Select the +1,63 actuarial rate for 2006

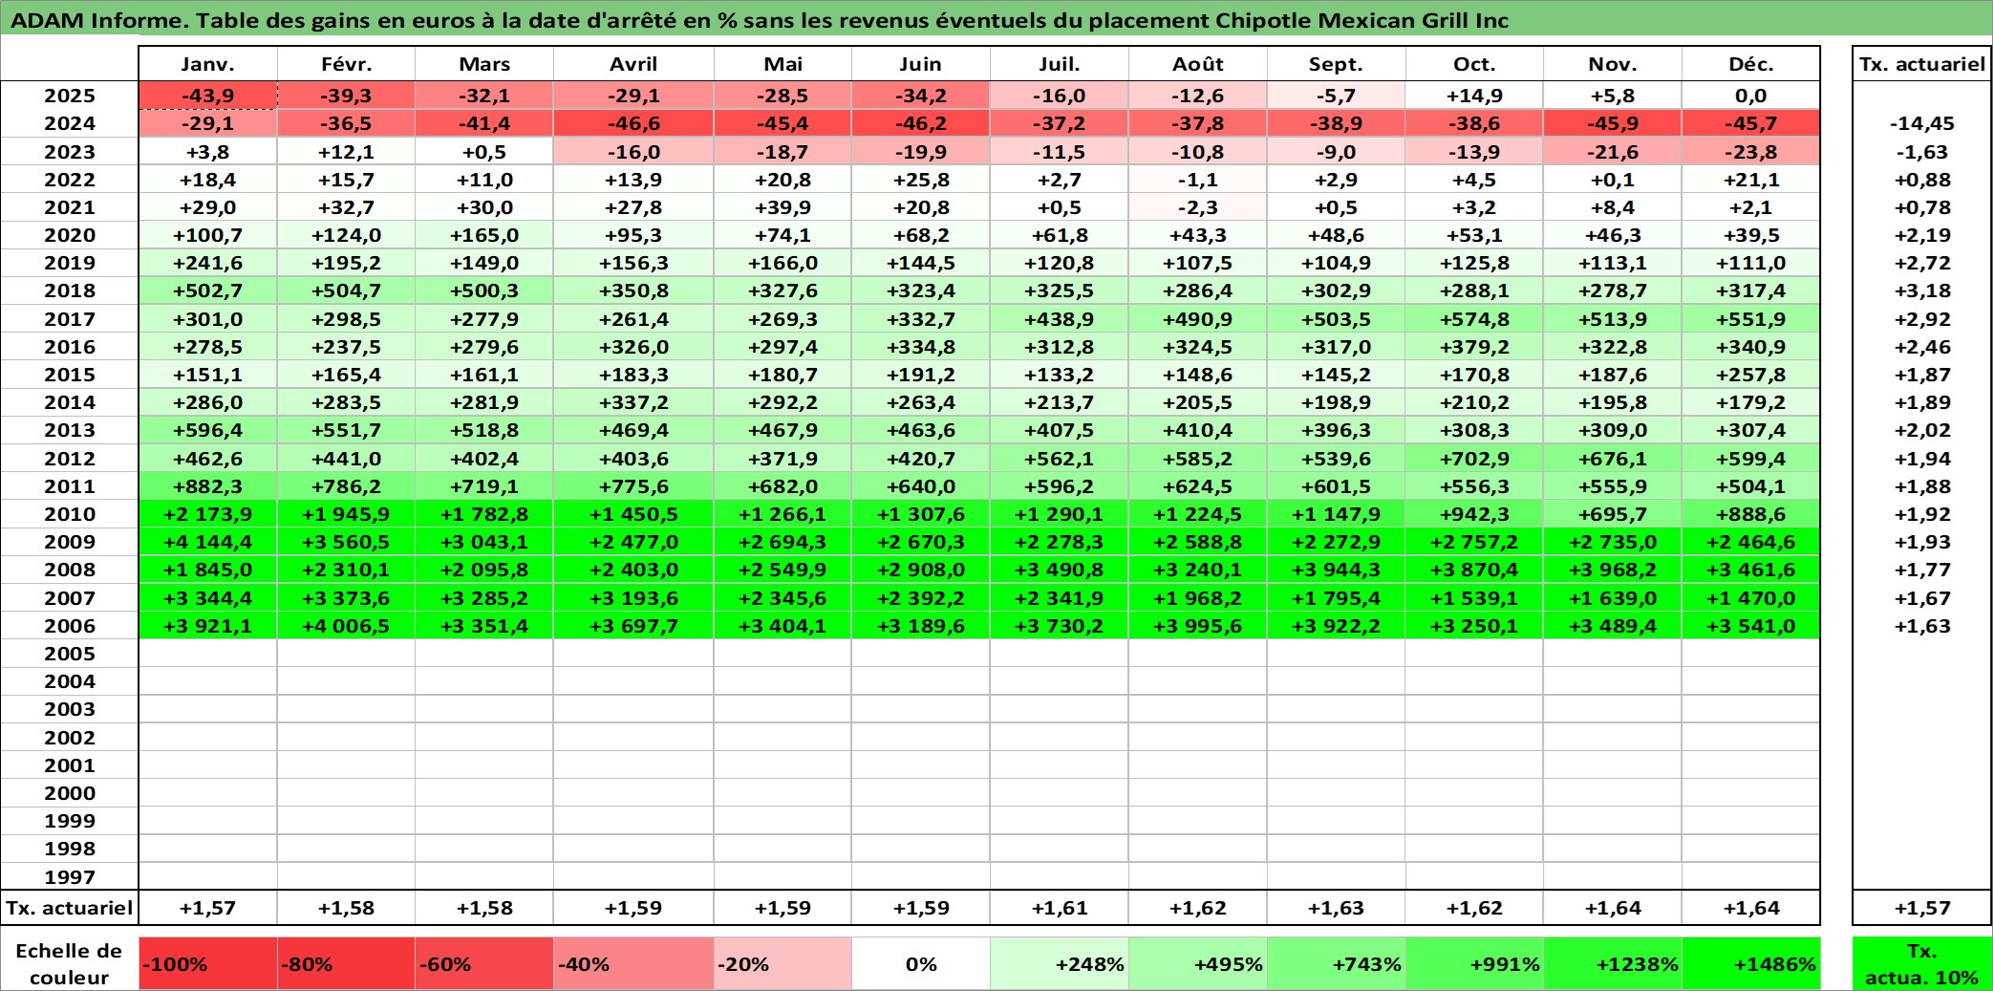click(x=1921, y=626)
